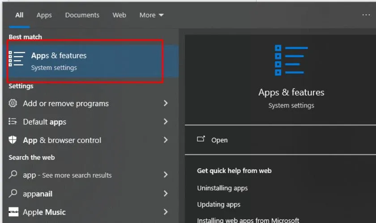Click the magnifier icon beside 'app' web search
The image size is (376, 223).
(x=13, y=175)
